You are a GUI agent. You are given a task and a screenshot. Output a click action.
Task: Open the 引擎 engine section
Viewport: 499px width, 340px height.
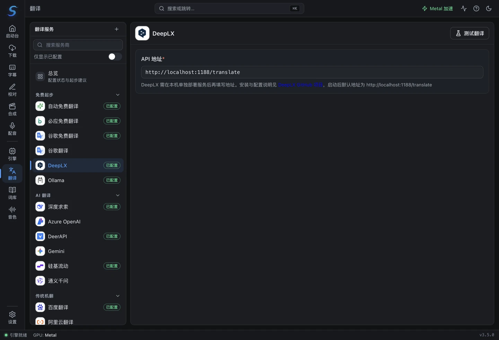tap(12, 154)
